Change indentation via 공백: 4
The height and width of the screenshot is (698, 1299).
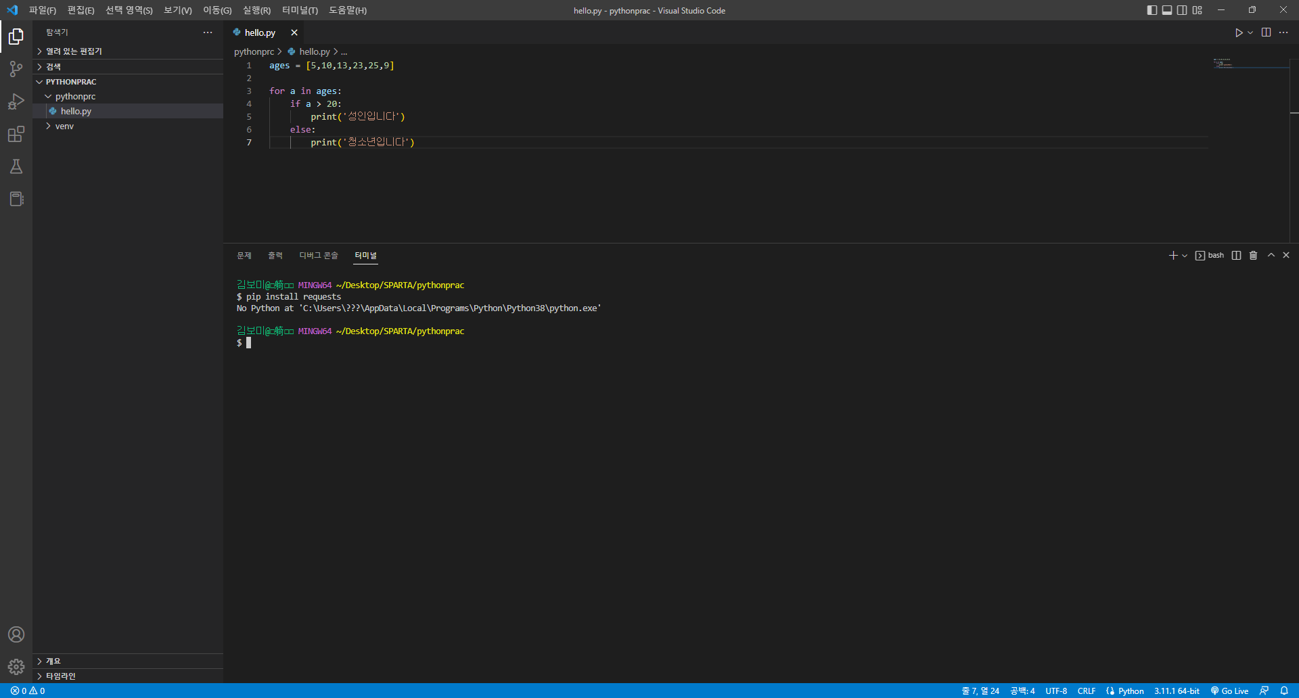1022,691
